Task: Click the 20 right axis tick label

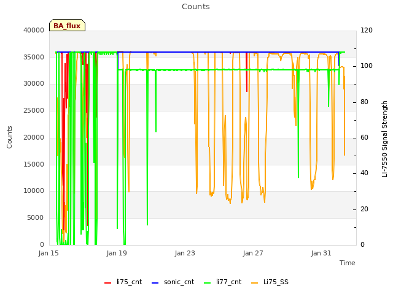Action: [364, 209]
